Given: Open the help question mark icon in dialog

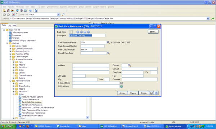Looking at the screenshot, I should pos(156,93).
